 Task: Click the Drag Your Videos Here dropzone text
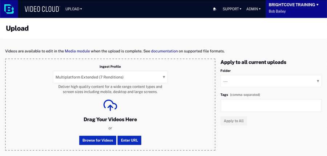point(110,119)
